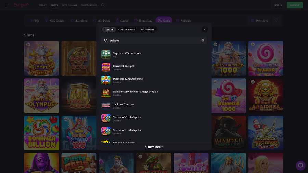This screenshot has height=173, width=308.
Task: Select the Justslots category
Action: (79, 21)
